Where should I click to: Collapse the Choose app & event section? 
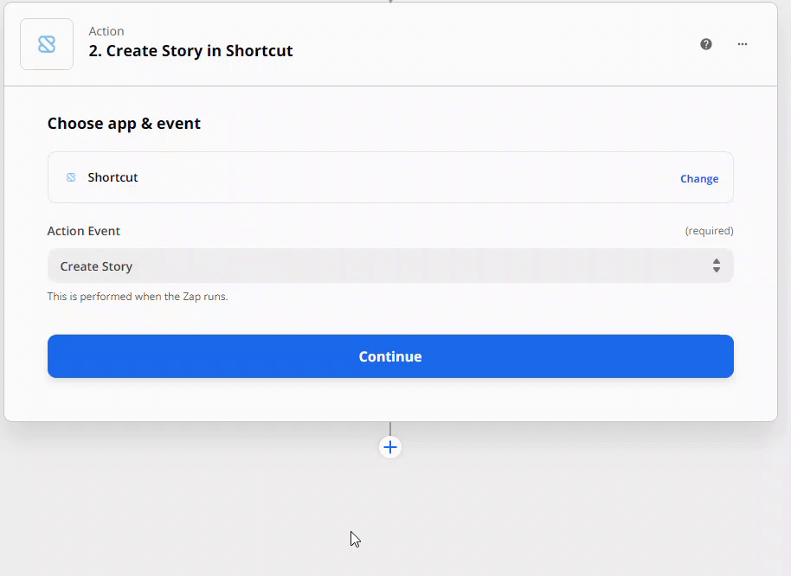tap(124, 124)
